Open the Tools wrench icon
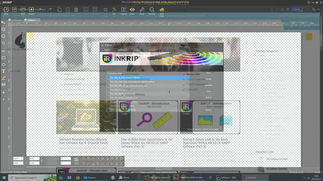The width and height of the screenshot is (323, 181). point(142,10)
